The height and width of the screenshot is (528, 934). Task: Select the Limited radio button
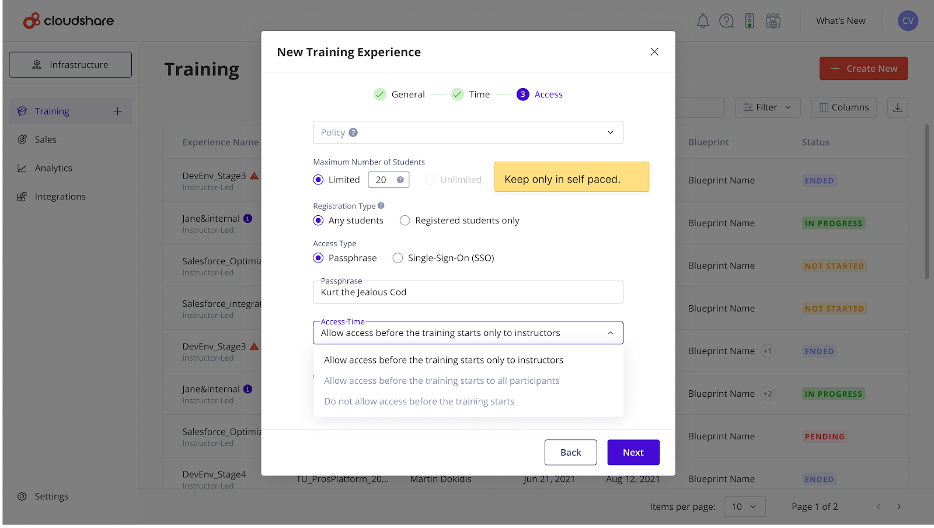318,180
